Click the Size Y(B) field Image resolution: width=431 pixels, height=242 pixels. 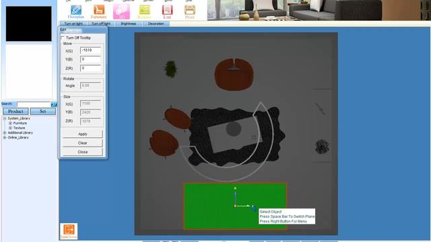90,112
